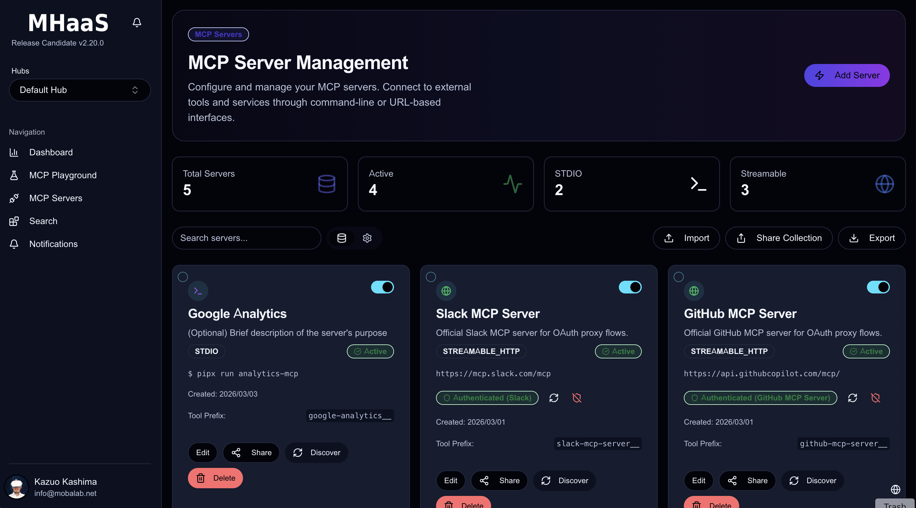Viewport: 916px width, 508px height.
Task: Toggle Google Analytics server off
Action: tap(382, 287)
